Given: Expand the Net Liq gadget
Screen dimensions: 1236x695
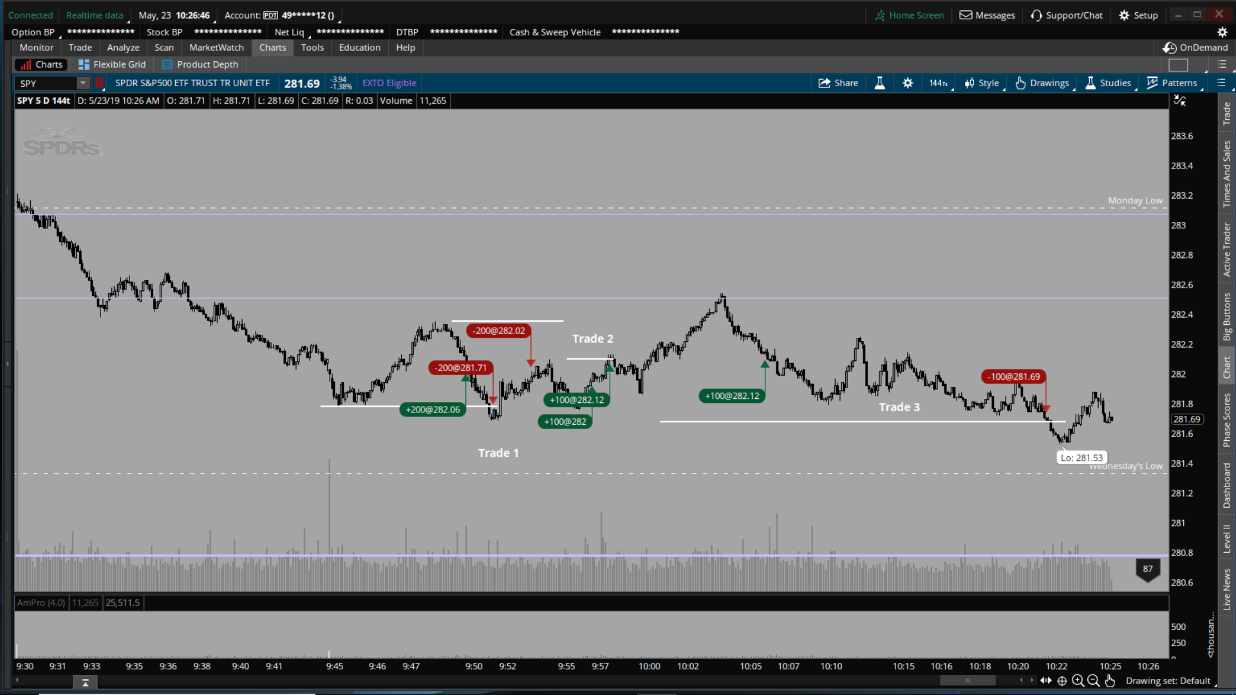Looking at the screenshot, I should click(x=290, y=32).
